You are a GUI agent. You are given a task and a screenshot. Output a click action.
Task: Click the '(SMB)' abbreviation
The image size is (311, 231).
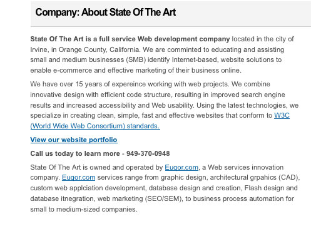point(136,60)
